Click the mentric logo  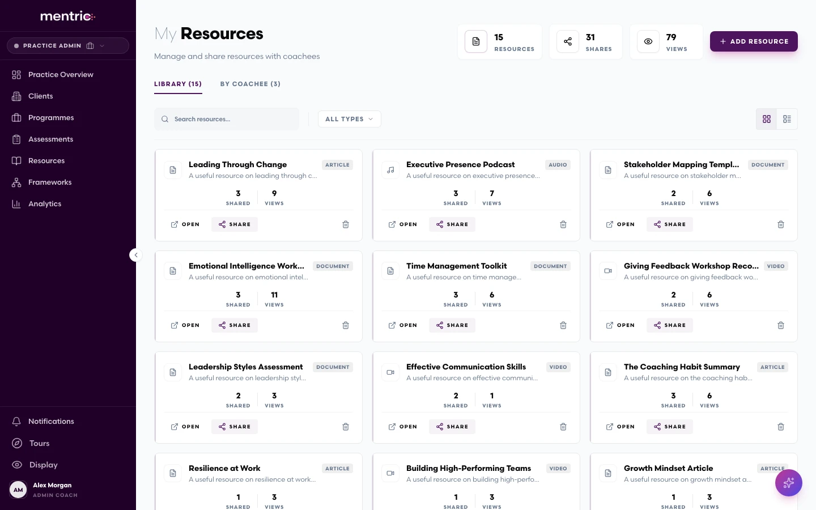click(67, 16)
